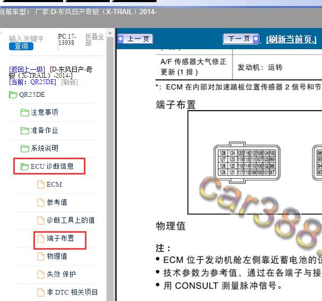Expand the 准备作业 tree item
This screenshot has height=301, width=322.
45,131
